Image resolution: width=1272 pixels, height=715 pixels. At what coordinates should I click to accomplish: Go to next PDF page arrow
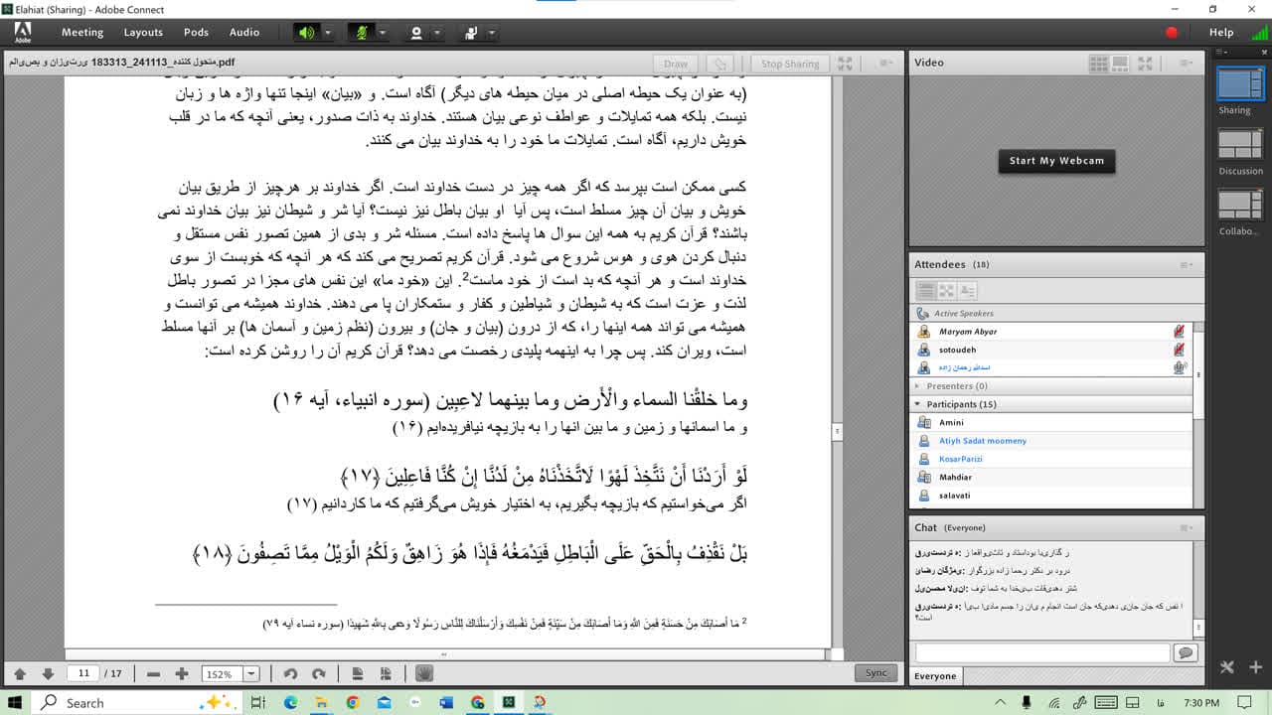click(48, 673)
